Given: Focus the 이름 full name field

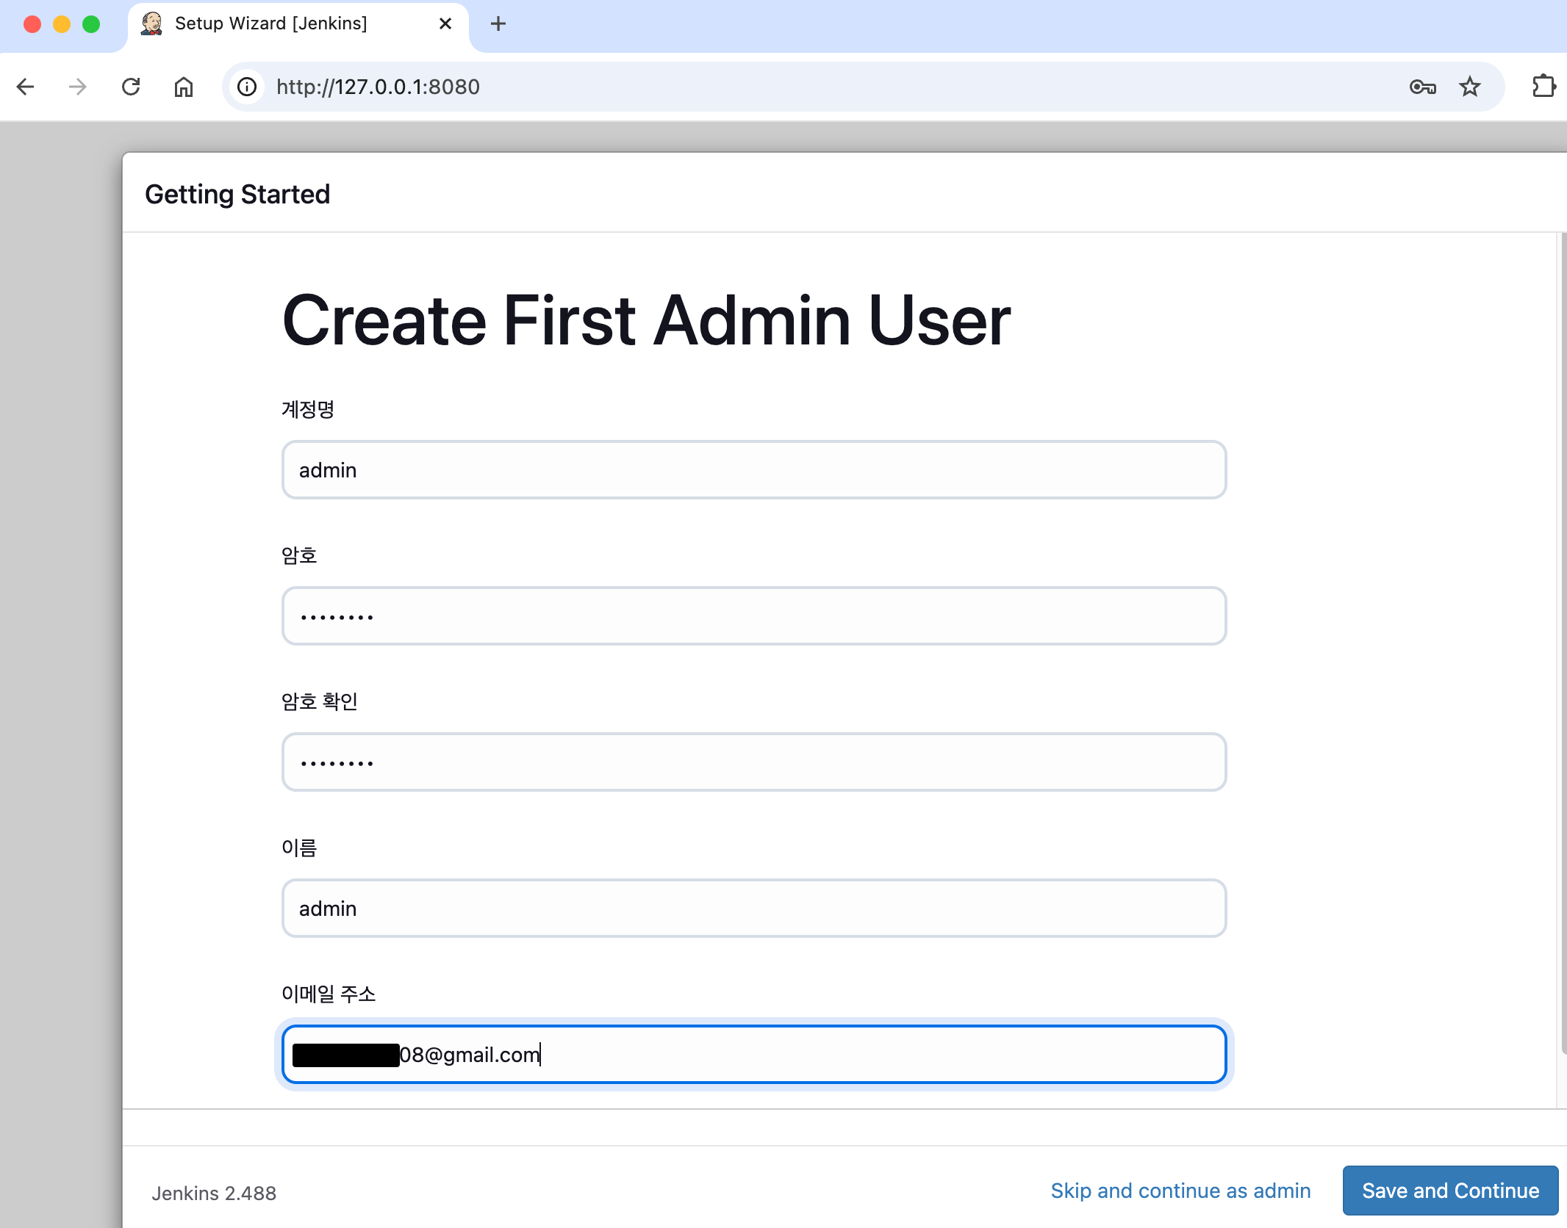Looking at the screenshot, I should click(x=753, y=909).
